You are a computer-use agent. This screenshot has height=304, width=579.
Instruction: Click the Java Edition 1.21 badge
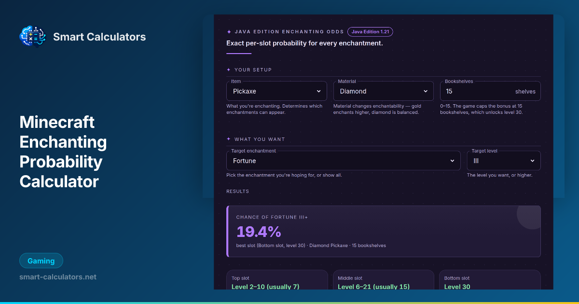(370, 32)
